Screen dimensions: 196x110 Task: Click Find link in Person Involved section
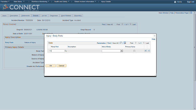(x=104, y=24)
